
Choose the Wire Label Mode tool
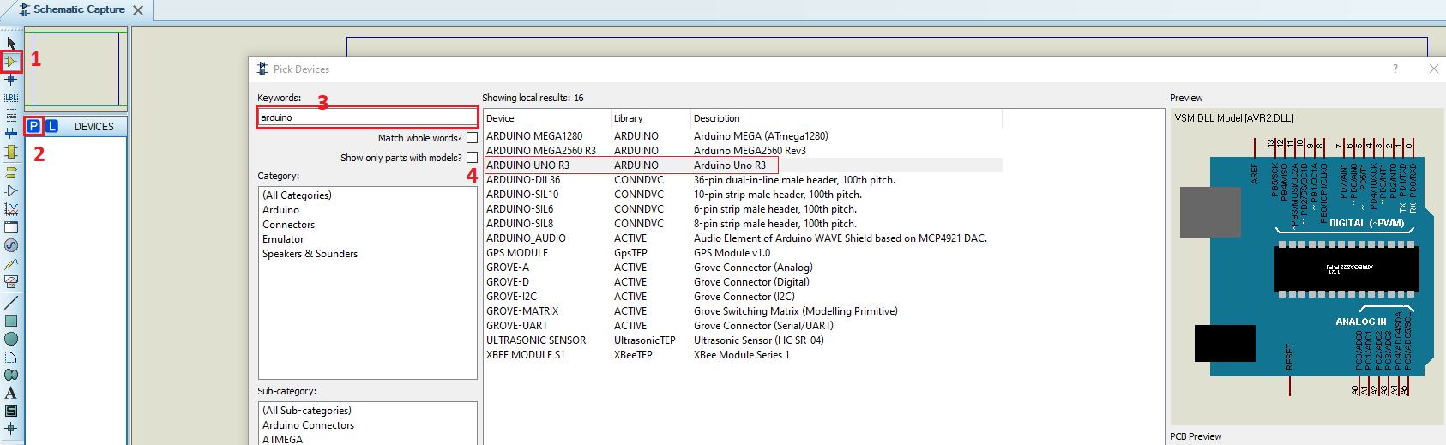point(11,97)
